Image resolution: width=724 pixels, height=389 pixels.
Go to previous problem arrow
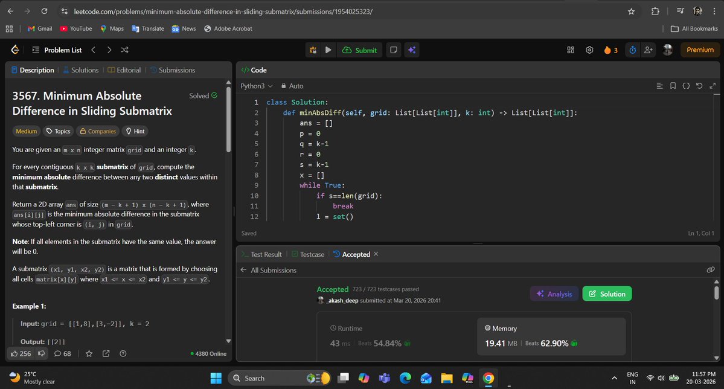point(93,50)
